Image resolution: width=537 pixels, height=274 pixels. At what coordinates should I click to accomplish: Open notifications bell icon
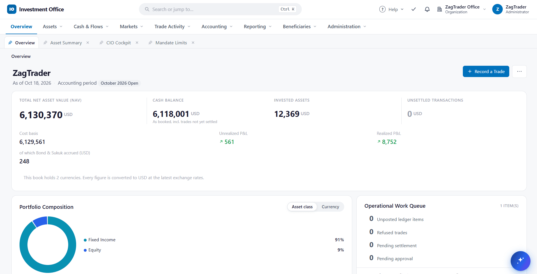427,9
